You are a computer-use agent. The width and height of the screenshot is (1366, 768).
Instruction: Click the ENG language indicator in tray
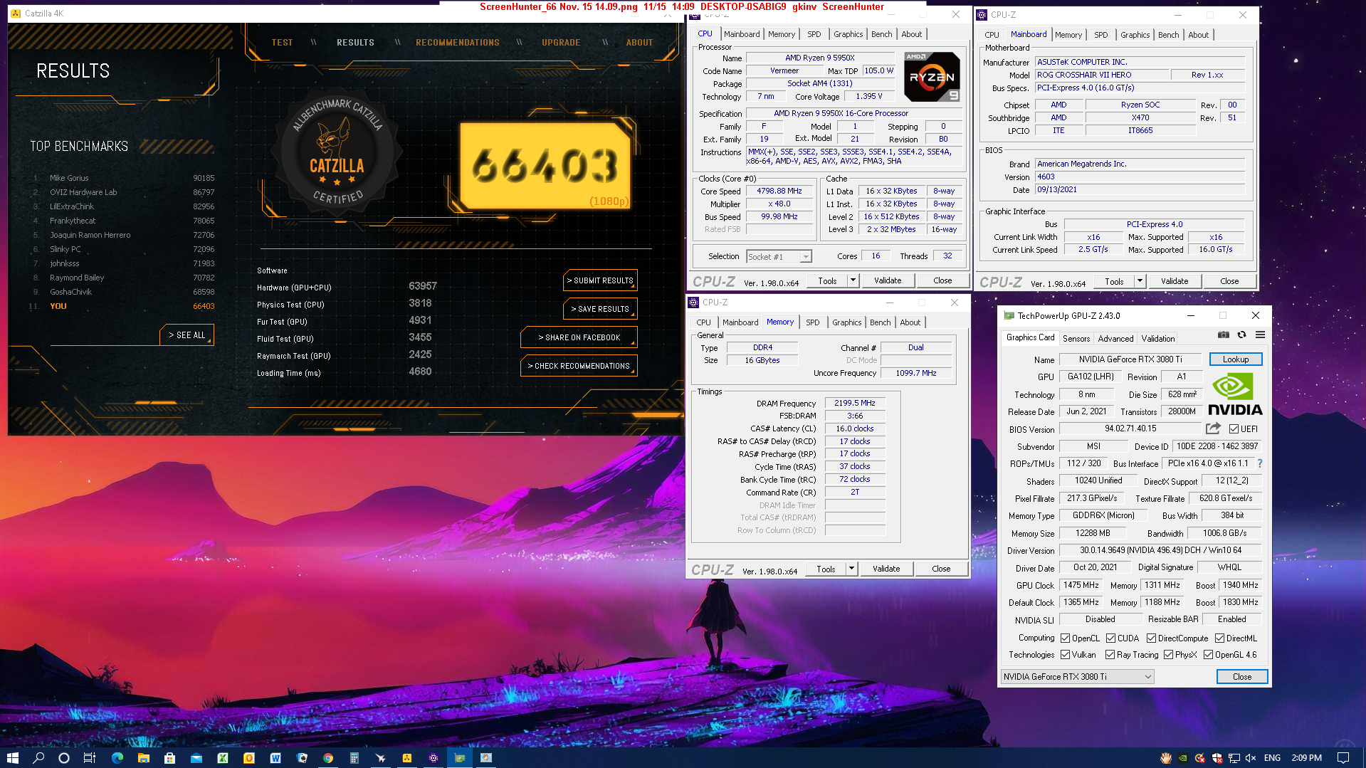(1272, 758)
